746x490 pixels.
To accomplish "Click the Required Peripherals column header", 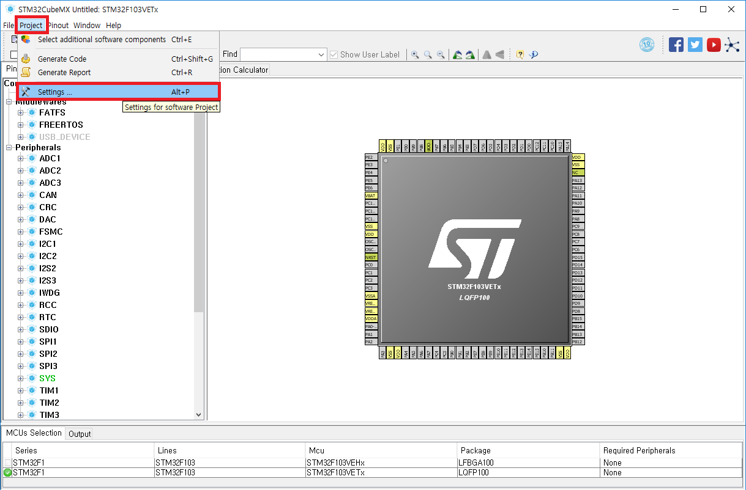I will point(671,450).
